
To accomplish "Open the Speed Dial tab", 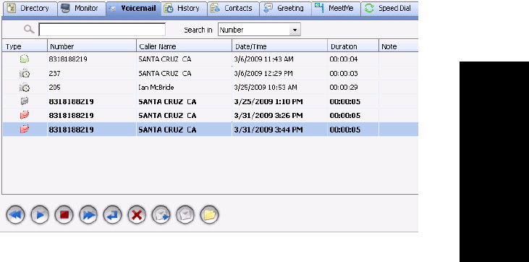I will pyautogui.click(x=389, y=9).
